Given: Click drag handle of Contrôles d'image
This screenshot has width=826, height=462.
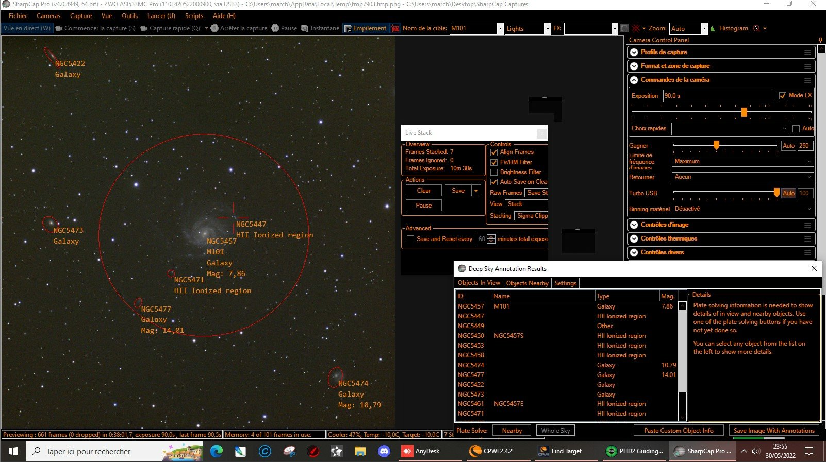Looking at the screenshot, I should coord(807,225).
